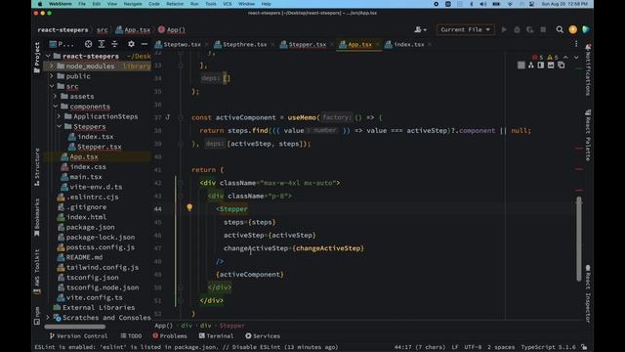Go to previous highlighted error arrow
Image resolution: width=625 pixels, height=352 pixels.
[565, 58]
